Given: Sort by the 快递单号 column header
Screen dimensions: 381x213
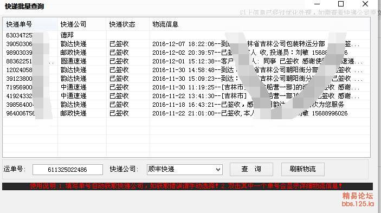Looking at the screenshot, I should pos(30,24).
